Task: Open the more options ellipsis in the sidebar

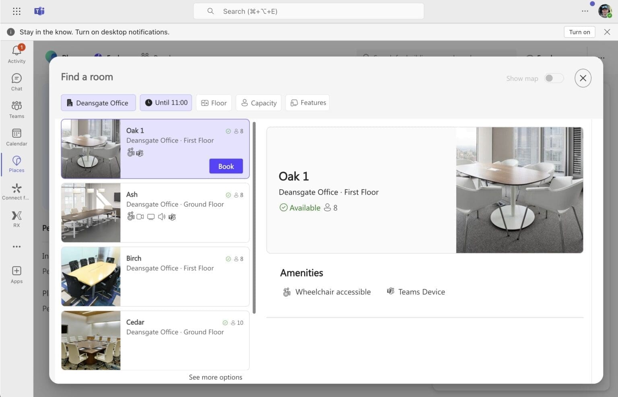Action: 16,247
